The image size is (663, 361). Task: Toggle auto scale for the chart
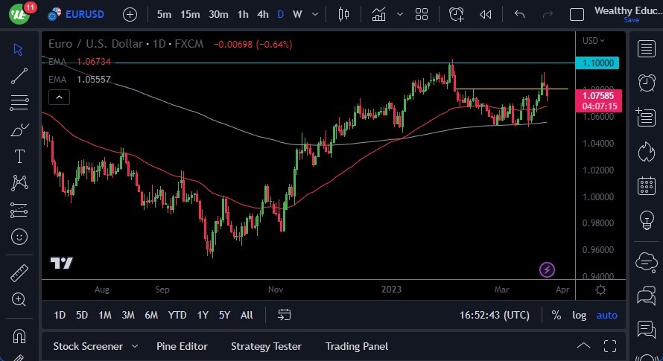click(x=606, y=315)
